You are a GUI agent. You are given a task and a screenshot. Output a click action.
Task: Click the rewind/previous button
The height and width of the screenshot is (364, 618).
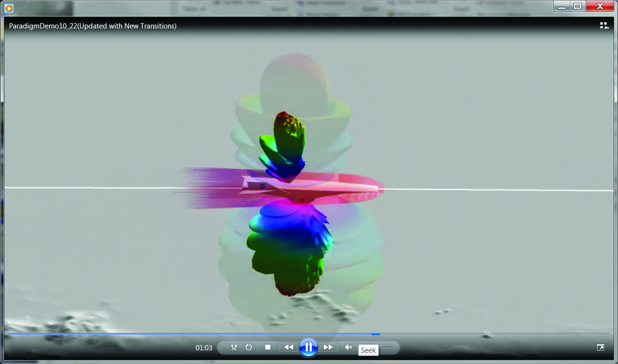tap(289, 347)
